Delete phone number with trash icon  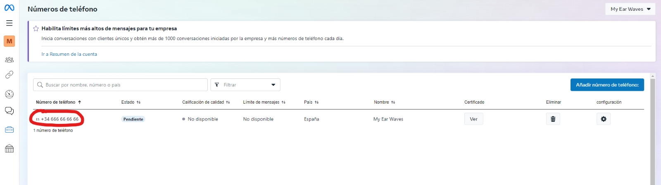[x=553, y=119]
